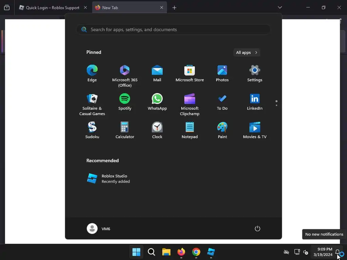Viewport: 347px width, 260px height.
Task: Close the Quick Login – Roblox Support tab
Action: pyautogui.click(x=85, y=7)
